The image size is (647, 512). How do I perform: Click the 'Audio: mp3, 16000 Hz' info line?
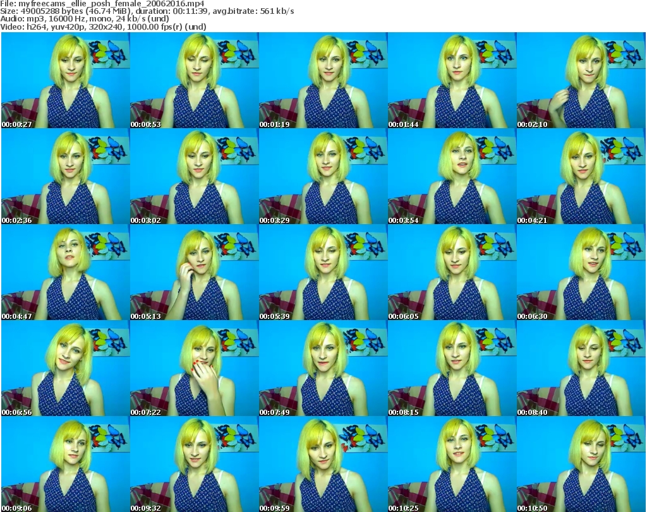tap(84, 19)
